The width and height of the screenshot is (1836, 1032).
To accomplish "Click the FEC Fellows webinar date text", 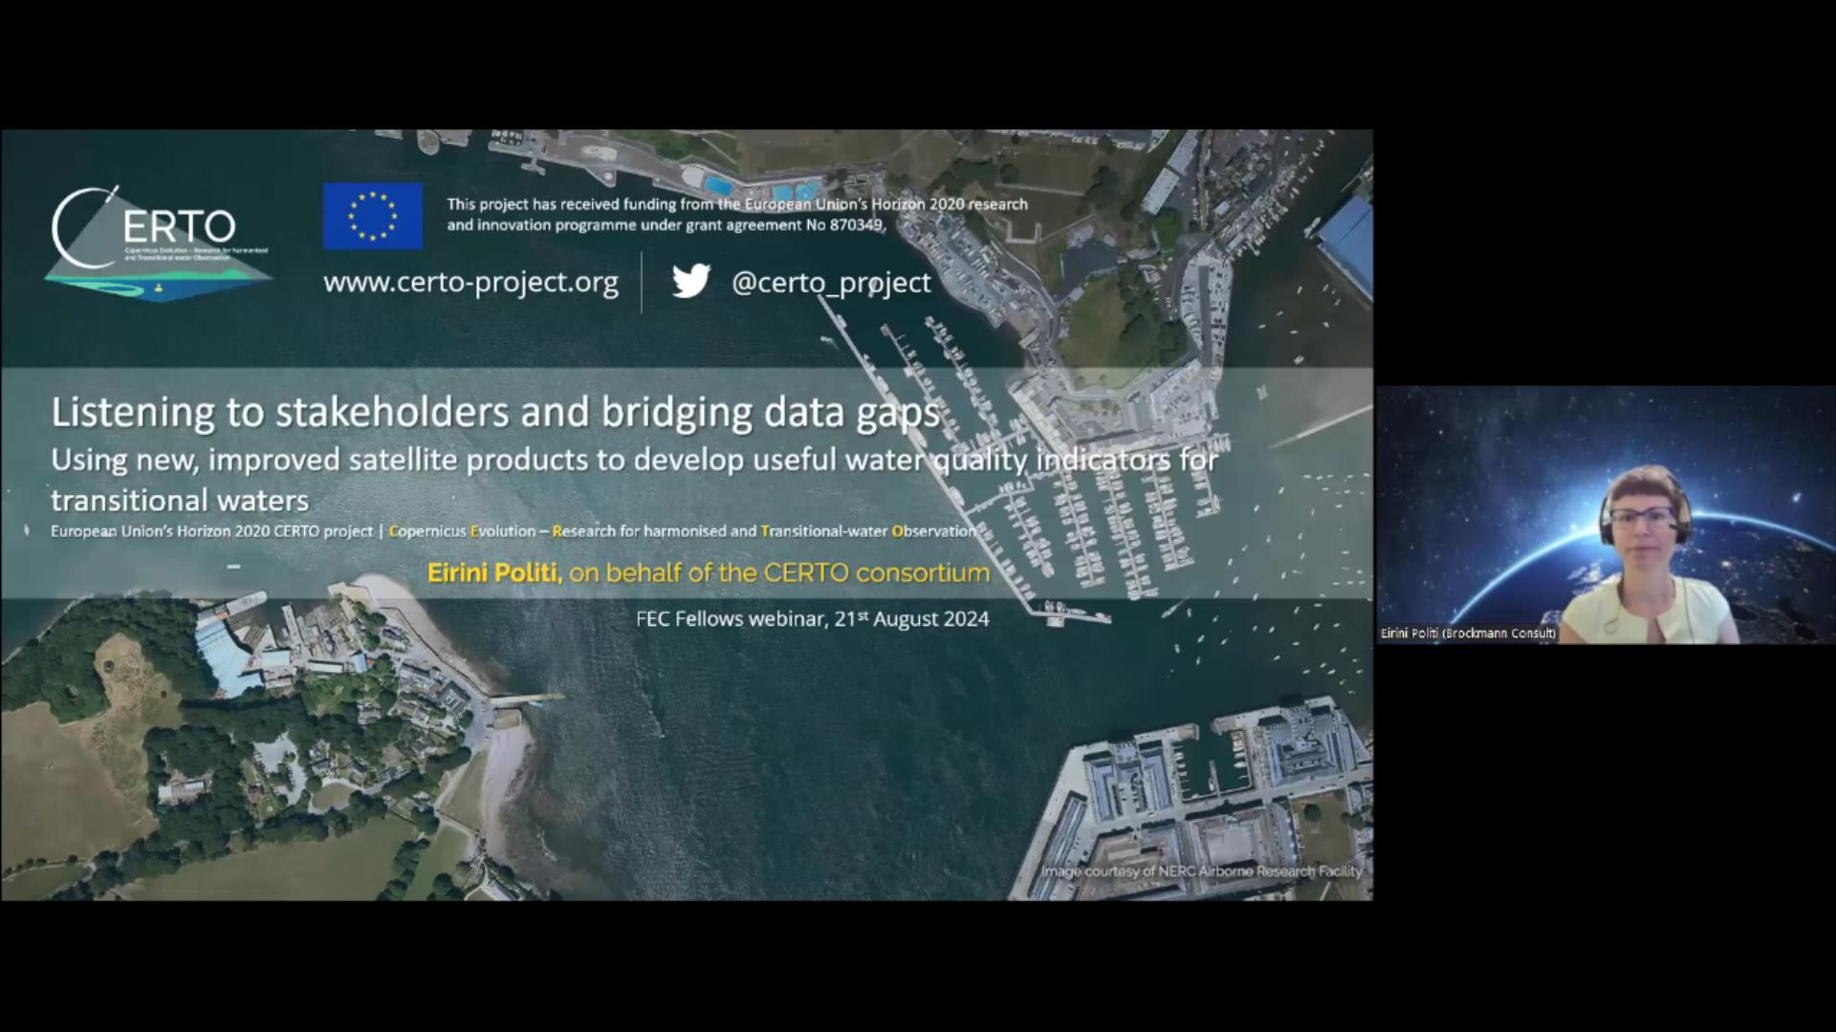I will (812, 619).
